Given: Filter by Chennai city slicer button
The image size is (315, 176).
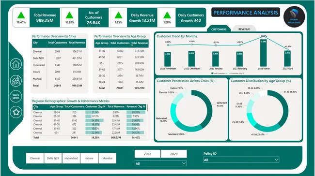Looking at the screenshot, I should click(x=35, y=158).
